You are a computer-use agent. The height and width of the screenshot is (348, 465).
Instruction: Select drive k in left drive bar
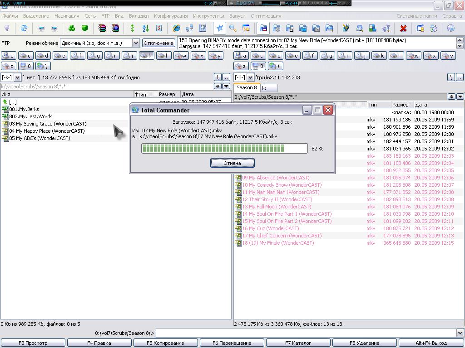tap(147, 56)
